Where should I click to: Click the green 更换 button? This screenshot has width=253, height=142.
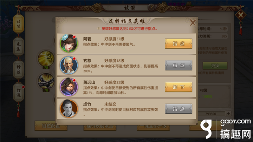(x=215, y=66)
